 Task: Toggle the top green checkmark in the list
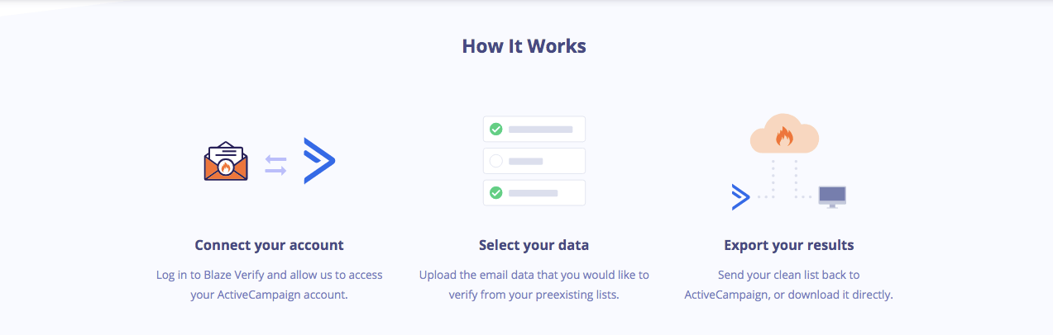[496, 129]
